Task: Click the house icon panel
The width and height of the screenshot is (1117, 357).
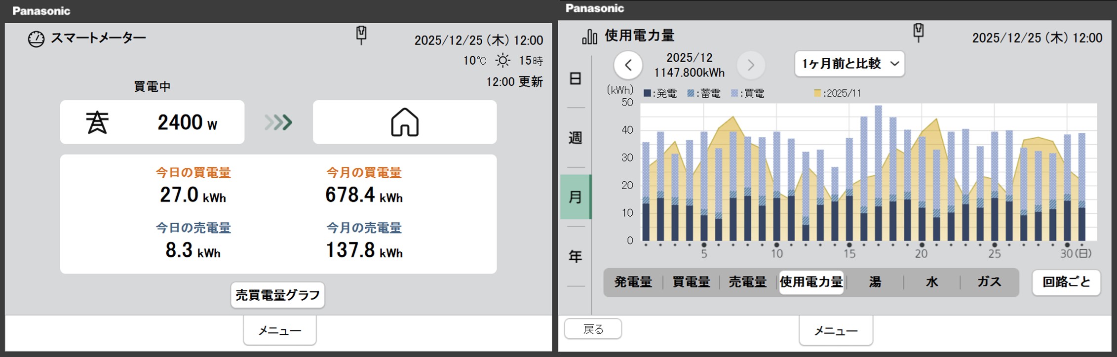Action: pos(404,122)
